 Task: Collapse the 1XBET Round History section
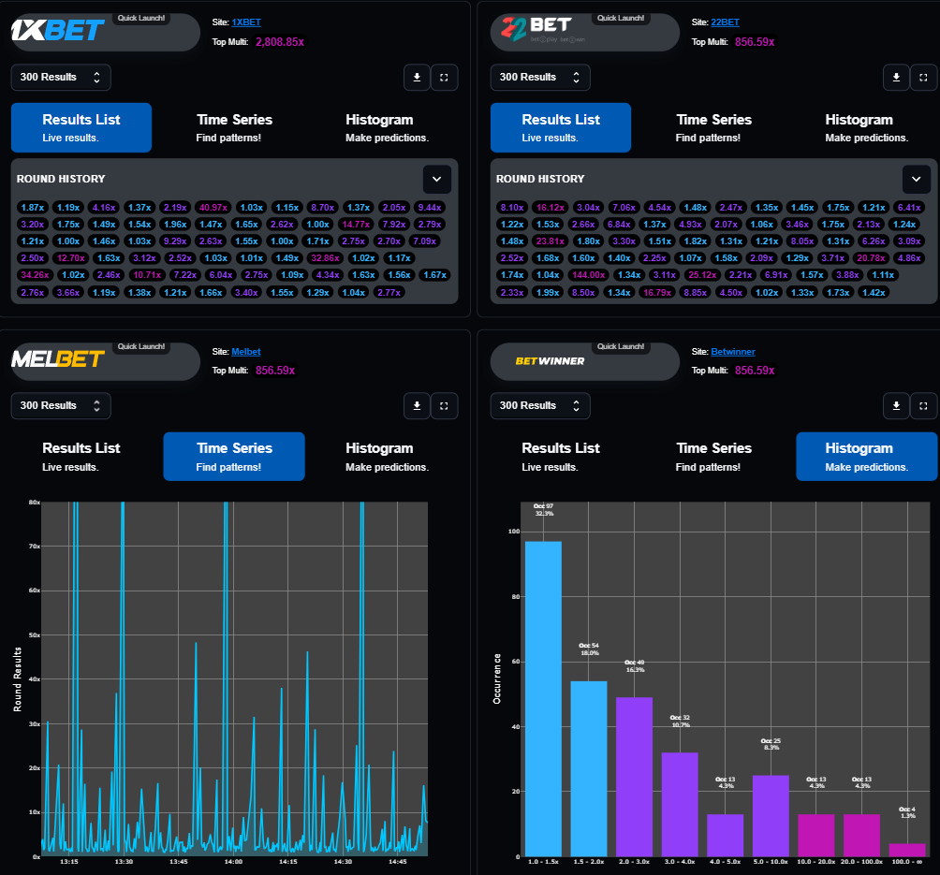437,179
